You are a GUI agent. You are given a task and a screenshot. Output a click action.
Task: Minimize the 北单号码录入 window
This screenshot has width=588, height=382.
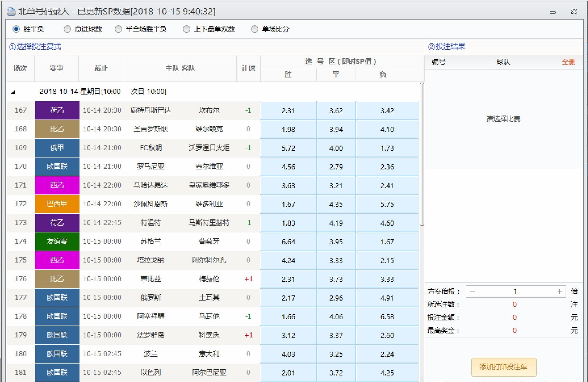(x=553, y=12)
